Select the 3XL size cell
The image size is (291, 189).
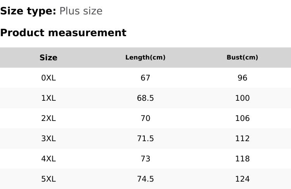48,138
